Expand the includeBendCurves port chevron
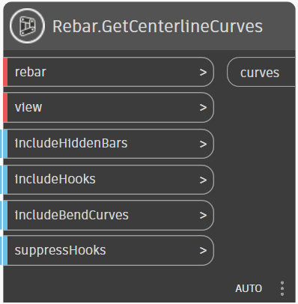The width and height of the screenshot is (298, 304). (203, 216)
